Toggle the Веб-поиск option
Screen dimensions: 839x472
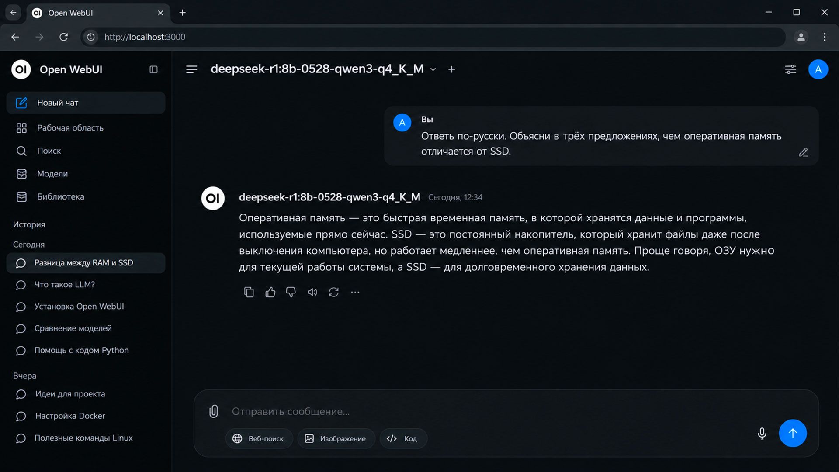258,438
